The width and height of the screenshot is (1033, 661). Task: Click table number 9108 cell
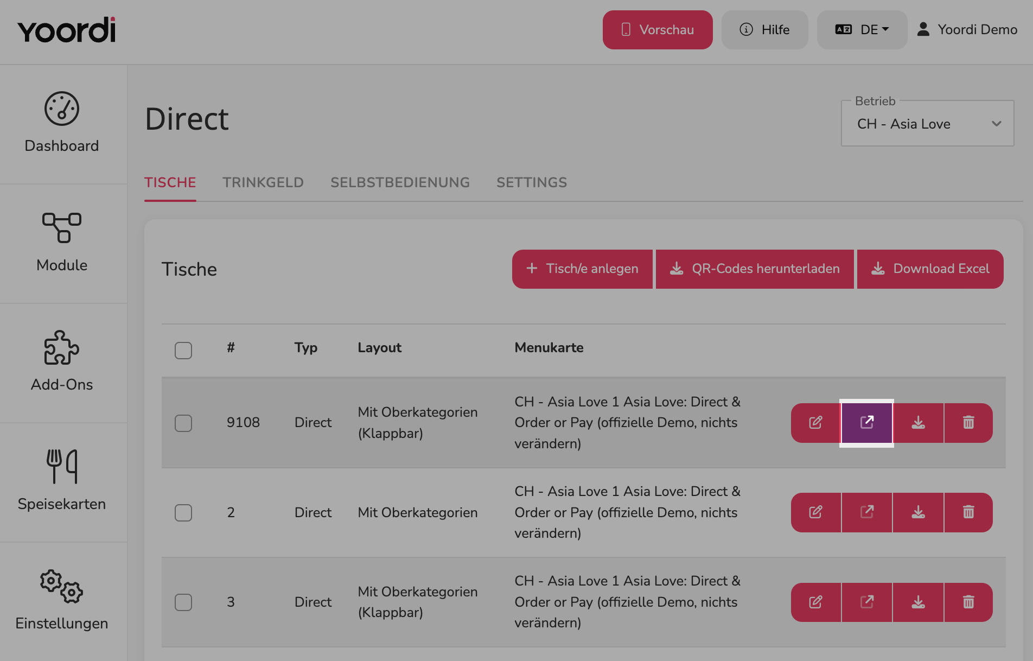(243, 422)
